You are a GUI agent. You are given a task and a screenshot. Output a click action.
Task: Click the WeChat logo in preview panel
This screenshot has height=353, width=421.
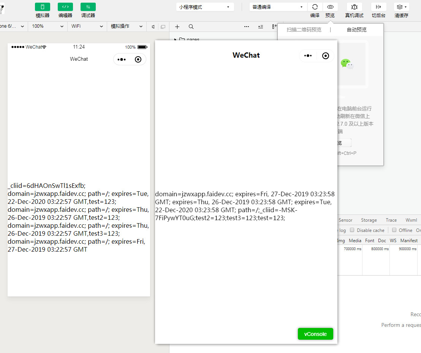click(x=347, y=64)
